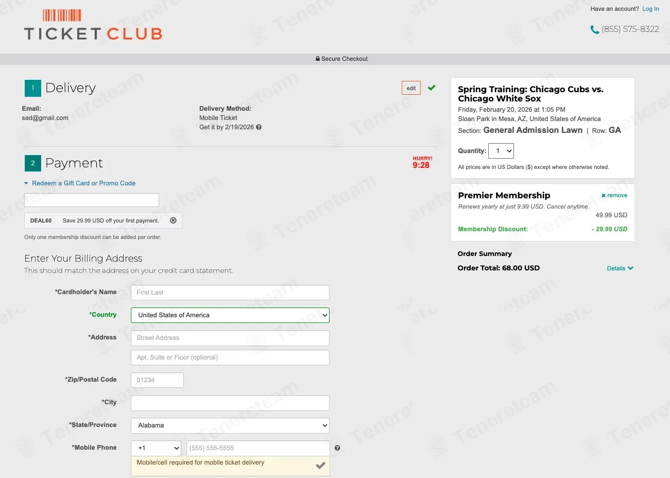The width and height of the screenshot is (670, 478).
Task: Edit the delivery details
Action: [x=411, y=88]
